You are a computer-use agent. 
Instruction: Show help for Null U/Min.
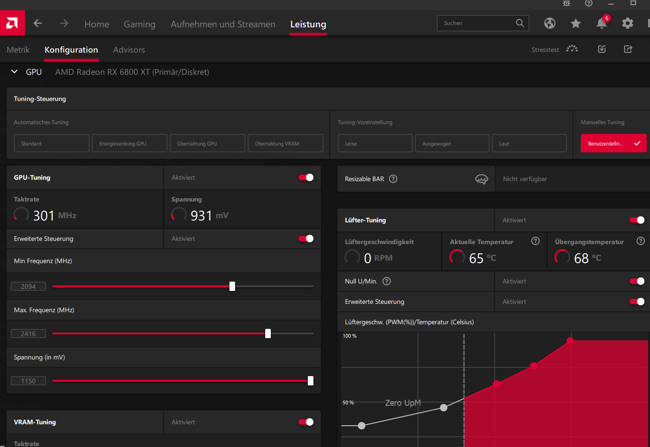point(387,281)
